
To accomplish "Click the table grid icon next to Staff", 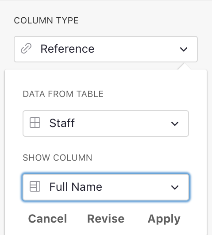I will tap(35, 123).
